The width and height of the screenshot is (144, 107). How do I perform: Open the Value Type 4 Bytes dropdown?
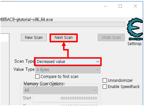[68, 70]
